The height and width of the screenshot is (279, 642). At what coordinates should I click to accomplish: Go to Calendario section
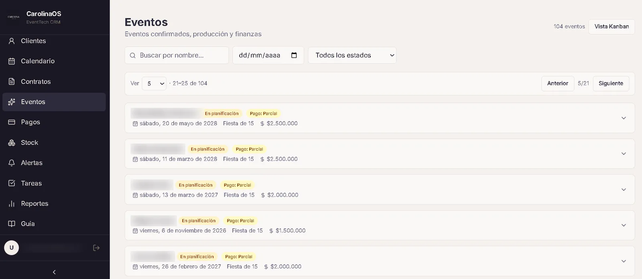point(54,61)
